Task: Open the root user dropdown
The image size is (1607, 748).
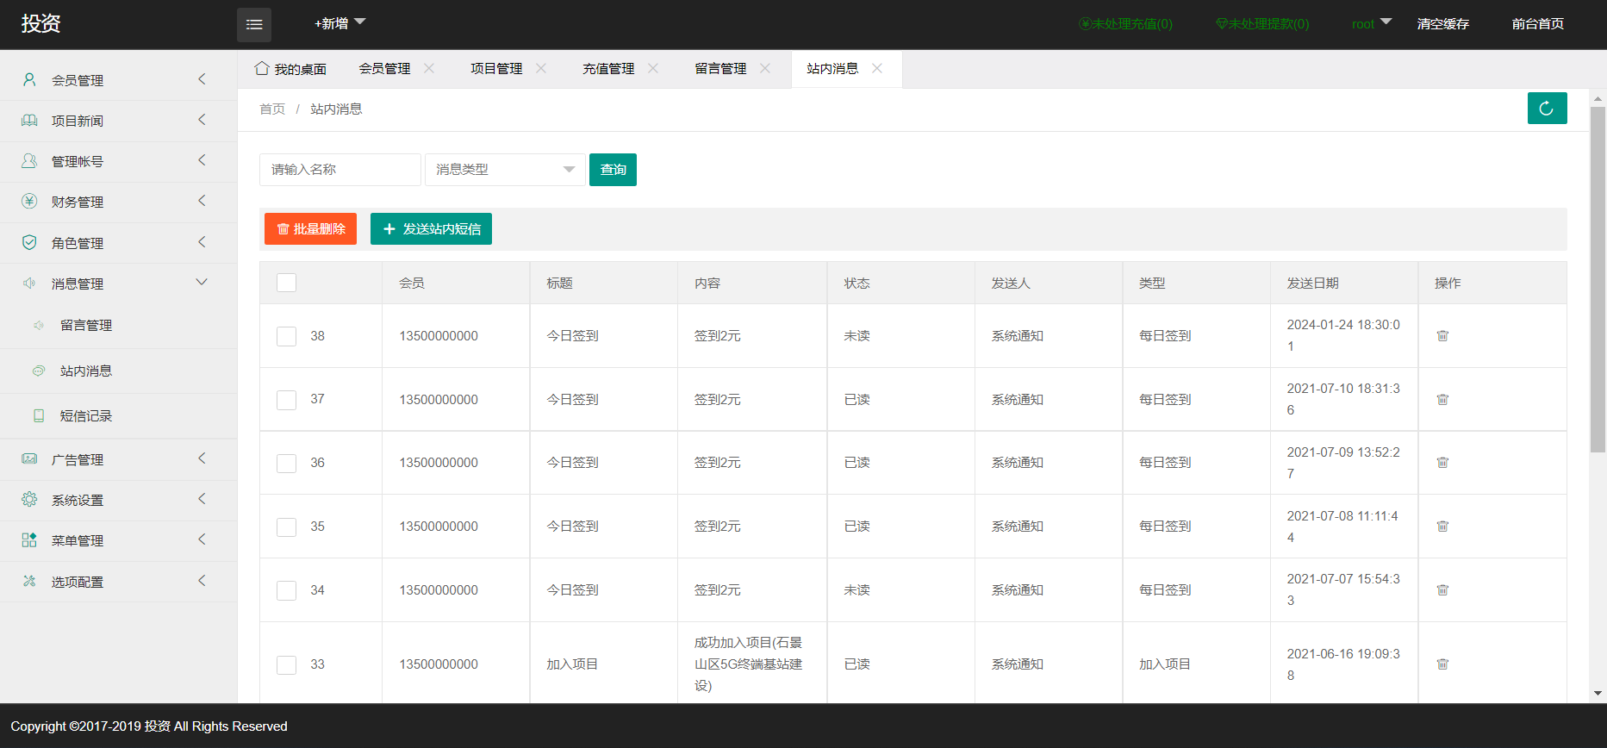Action: [1372, 23]
